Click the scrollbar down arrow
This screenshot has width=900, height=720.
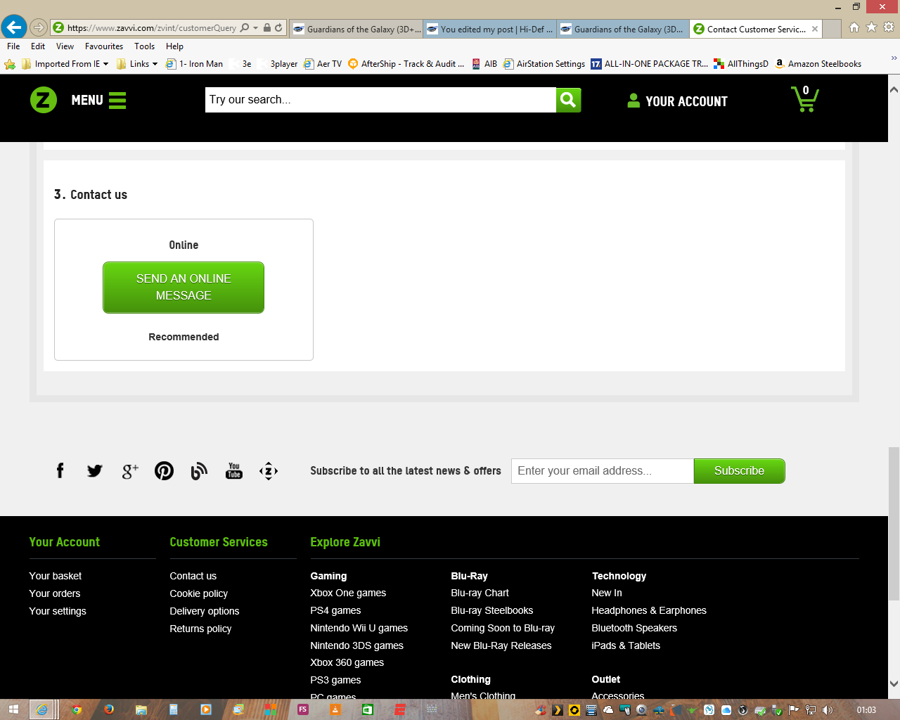click(894, 683)
